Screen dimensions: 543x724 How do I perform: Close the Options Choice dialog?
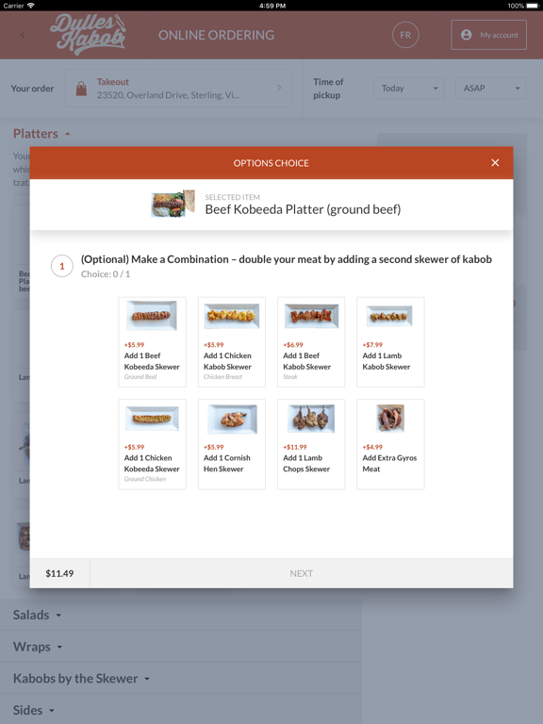pyautogui.click(x=495, y=162)
